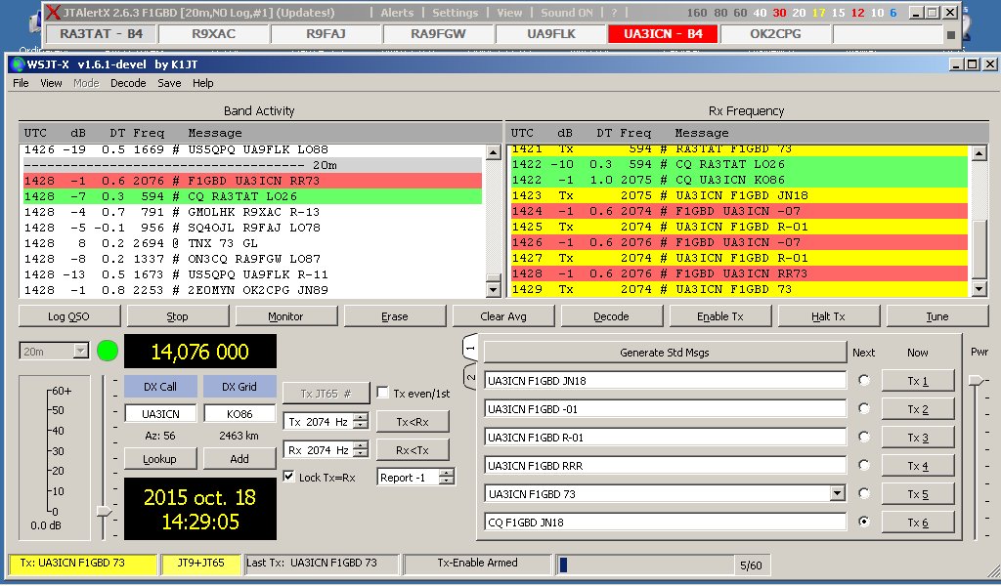This screenshot has height=586, width=1001.
Task: Open JTAlertX Alerts menu
Action: (x=397, y=13)
